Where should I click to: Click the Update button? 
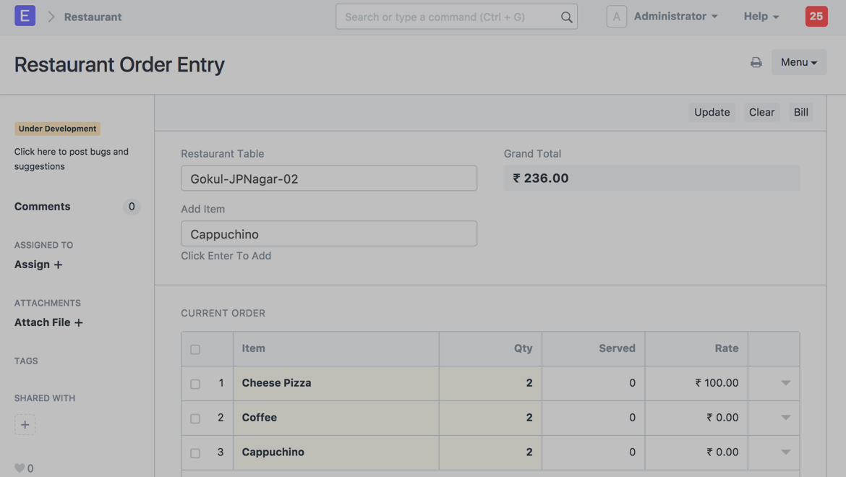click(x=712, y=112)
